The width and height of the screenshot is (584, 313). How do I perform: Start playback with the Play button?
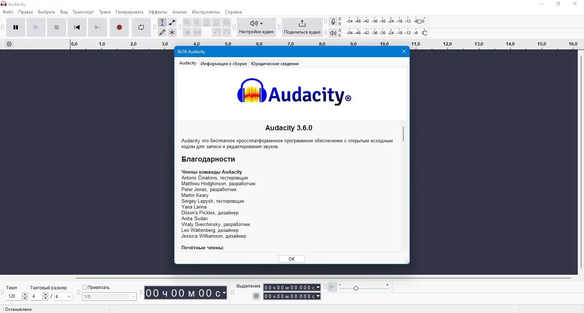coord(36,27)
